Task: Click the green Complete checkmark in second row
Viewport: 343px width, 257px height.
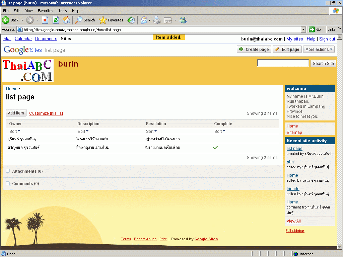Action: pyautogui.click(x=215, y=148)
